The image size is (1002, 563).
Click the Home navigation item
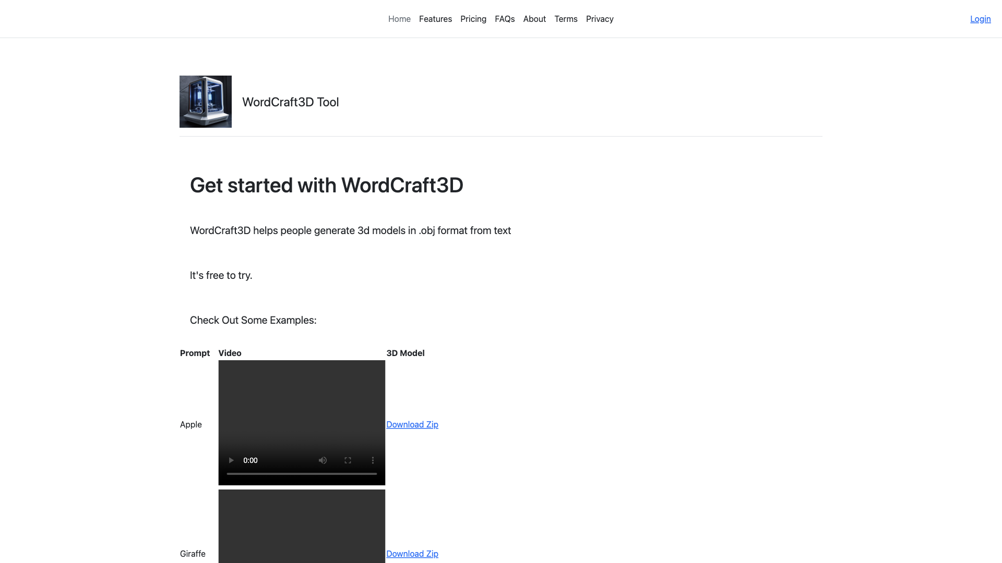(x=399, y=19)
